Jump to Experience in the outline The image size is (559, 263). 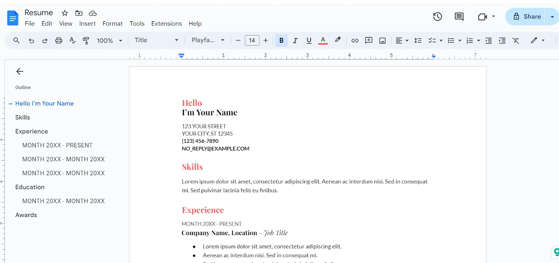point(31,131)
